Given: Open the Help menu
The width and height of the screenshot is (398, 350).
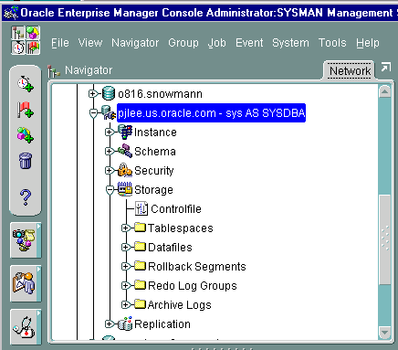Looking at the screenshot, I should point(368,43).
